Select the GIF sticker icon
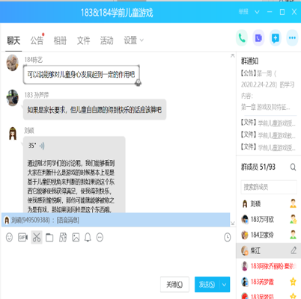301x299 pixels. [x=22, y=237]
